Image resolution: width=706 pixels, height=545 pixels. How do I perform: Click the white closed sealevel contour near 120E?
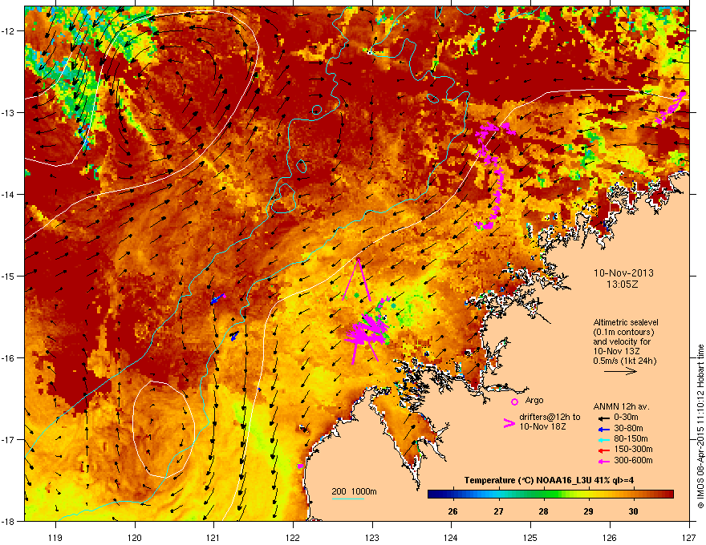click(x=164, y=430)
